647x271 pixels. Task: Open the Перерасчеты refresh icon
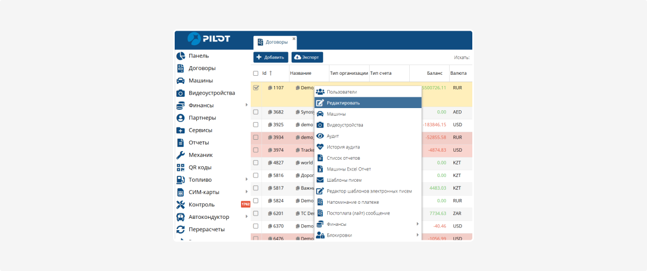click(181, 229)
